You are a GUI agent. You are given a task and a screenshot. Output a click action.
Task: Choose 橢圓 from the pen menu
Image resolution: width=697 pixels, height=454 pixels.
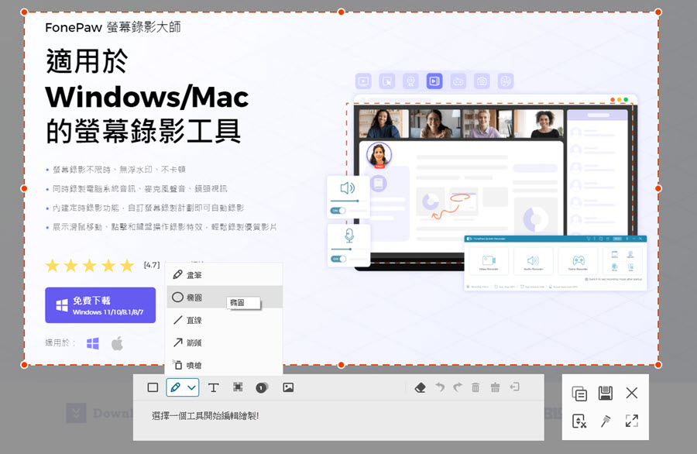pos(224,297)
